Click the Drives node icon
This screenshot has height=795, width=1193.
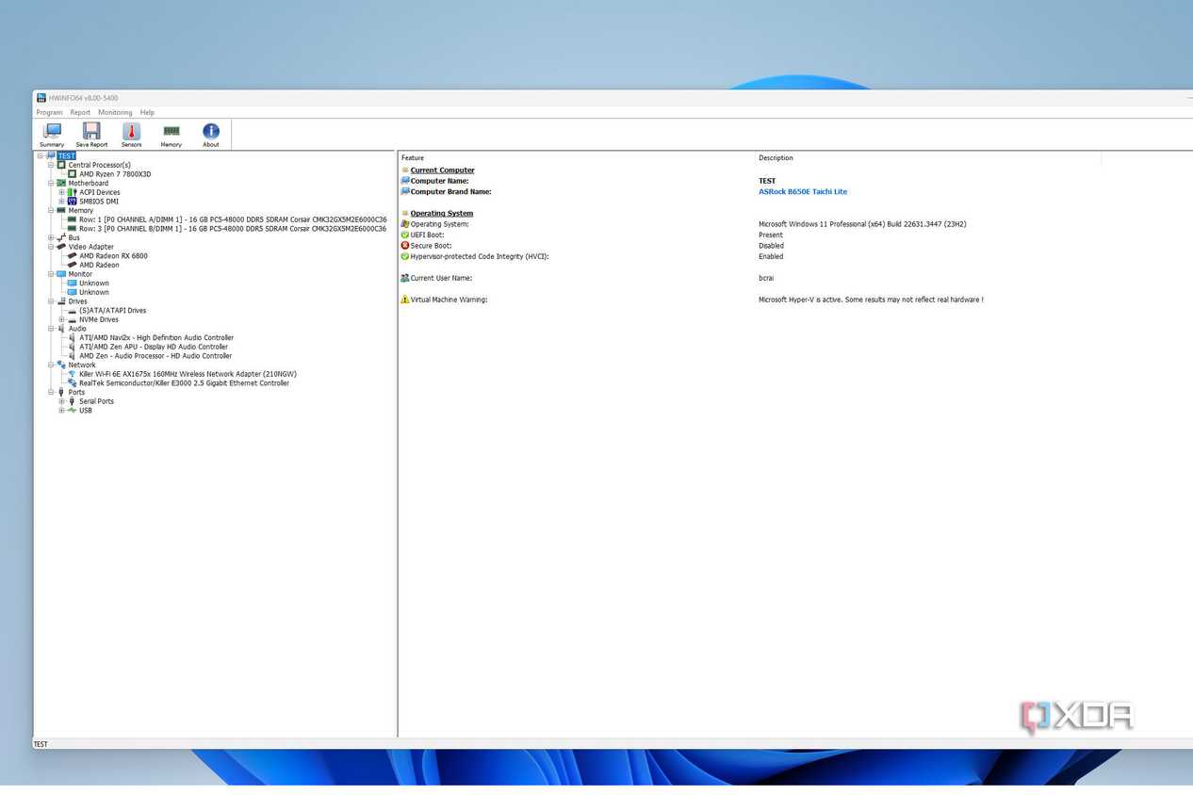coord(61,301)
